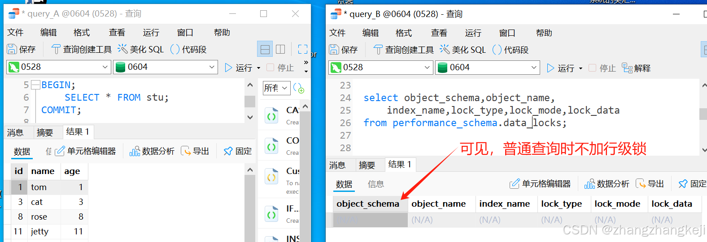Image resolution: width=707 pixels, height=242 pixels.
Task: Open the code snippet button in query_A
Action: pos(188,49)
